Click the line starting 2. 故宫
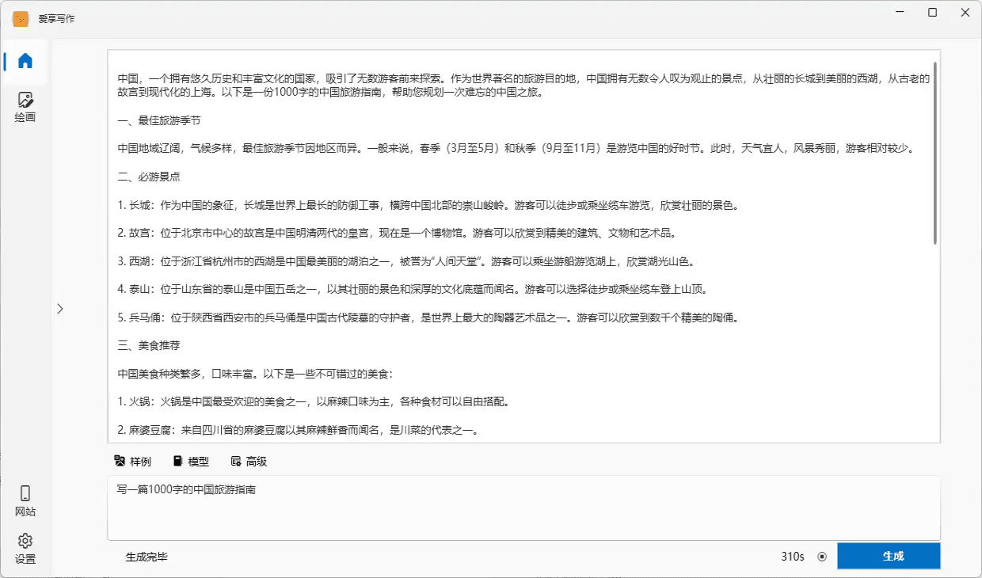 coord(396,234)
